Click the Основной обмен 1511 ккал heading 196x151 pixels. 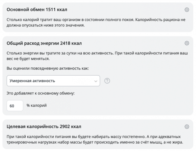click(37, 10)
